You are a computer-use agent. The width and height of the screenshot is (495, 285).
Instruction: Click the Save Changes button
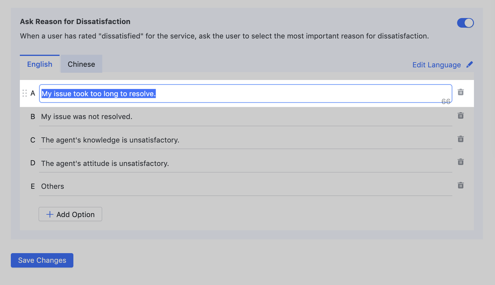tap(42, 260)
